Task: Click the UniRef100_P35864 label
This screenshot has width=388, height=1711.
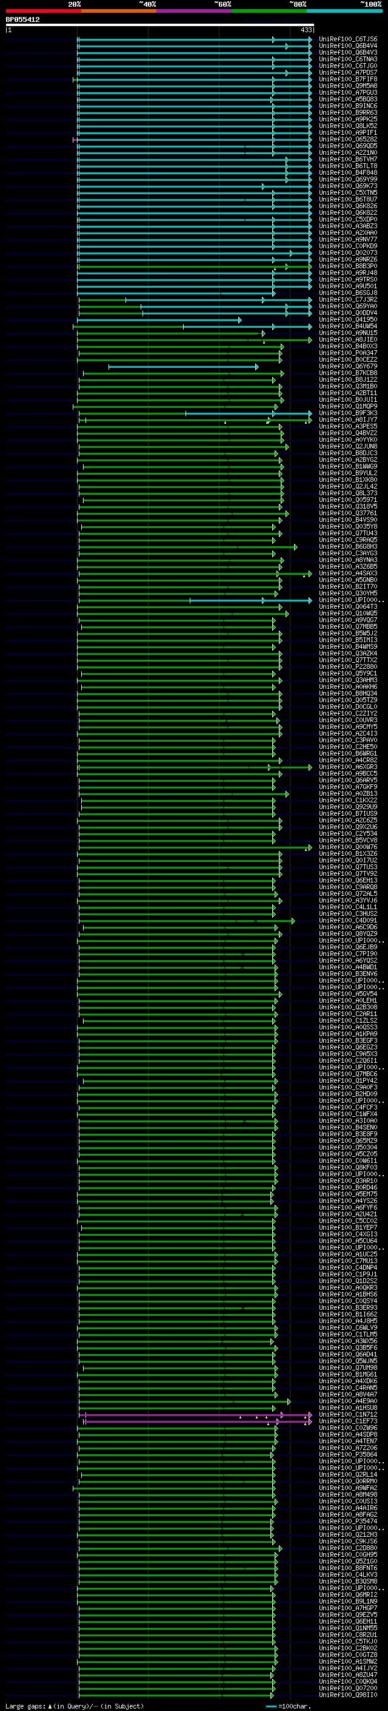Action: [348, 1455]
